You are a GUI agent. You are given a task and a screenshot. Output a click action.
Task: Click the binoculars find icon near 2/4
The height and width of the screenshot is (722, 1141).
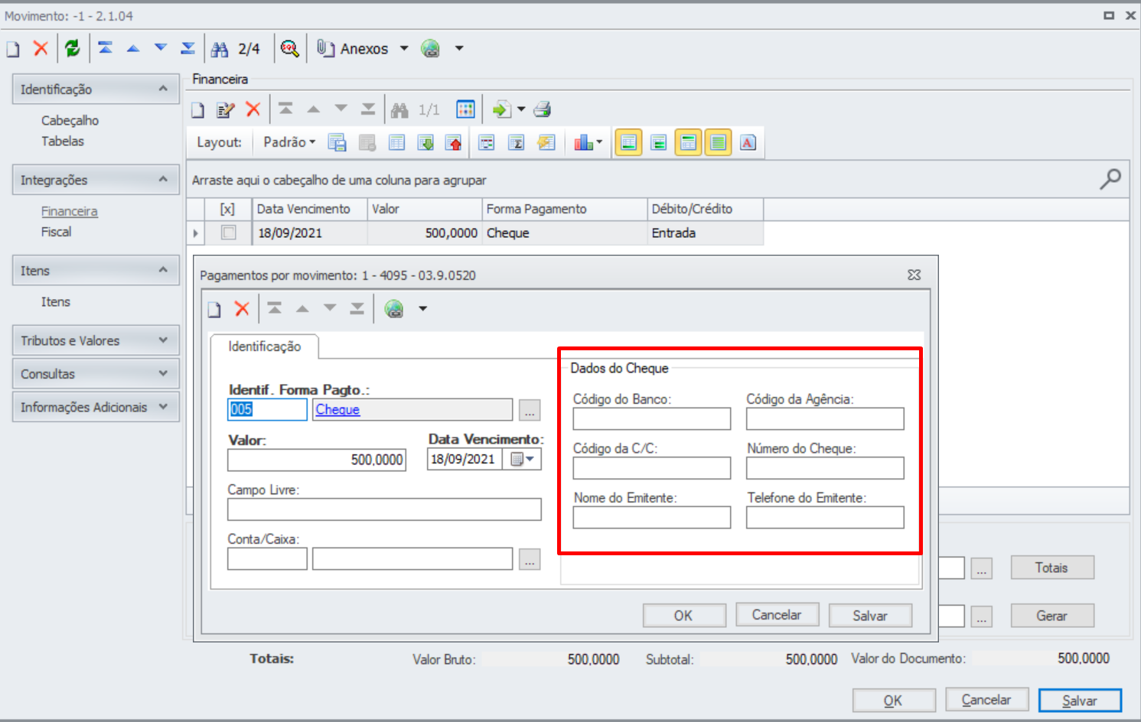(220, 49)
